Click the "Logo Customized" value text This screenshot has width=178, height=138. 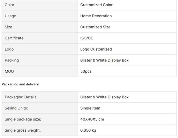coord(96,49)
